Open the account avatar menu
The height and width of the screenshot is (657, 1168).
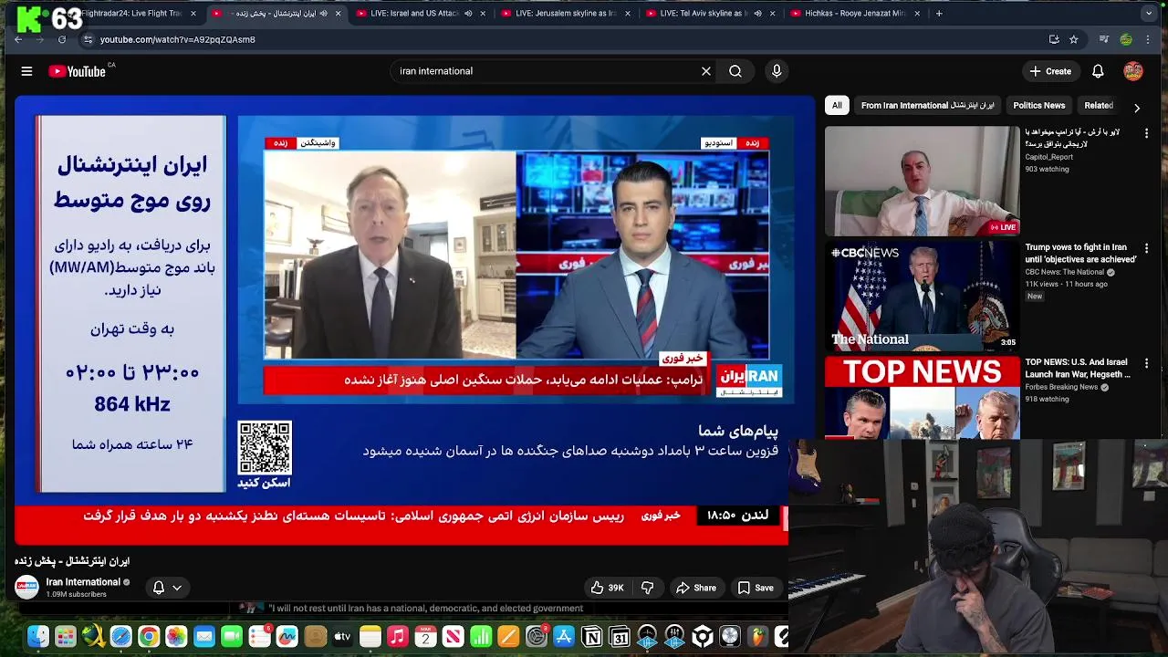1133,71
